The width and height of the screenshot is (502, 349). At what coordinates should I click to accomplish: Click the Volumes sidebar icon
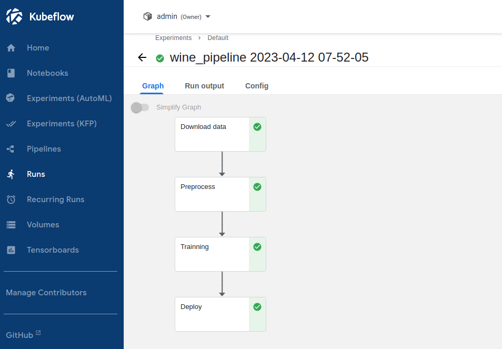11,224
